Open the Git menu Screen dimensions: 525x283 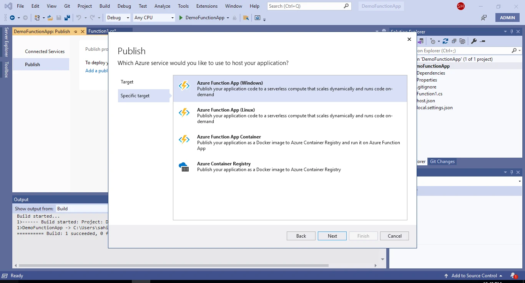pos(67,6)
